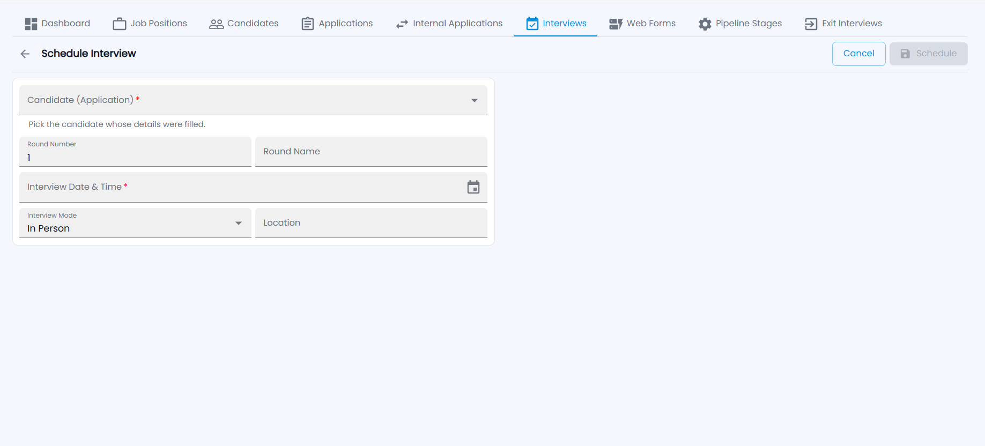Select the Interviews tab
Screen dimensions: 985x446
[x=556, y=24]
